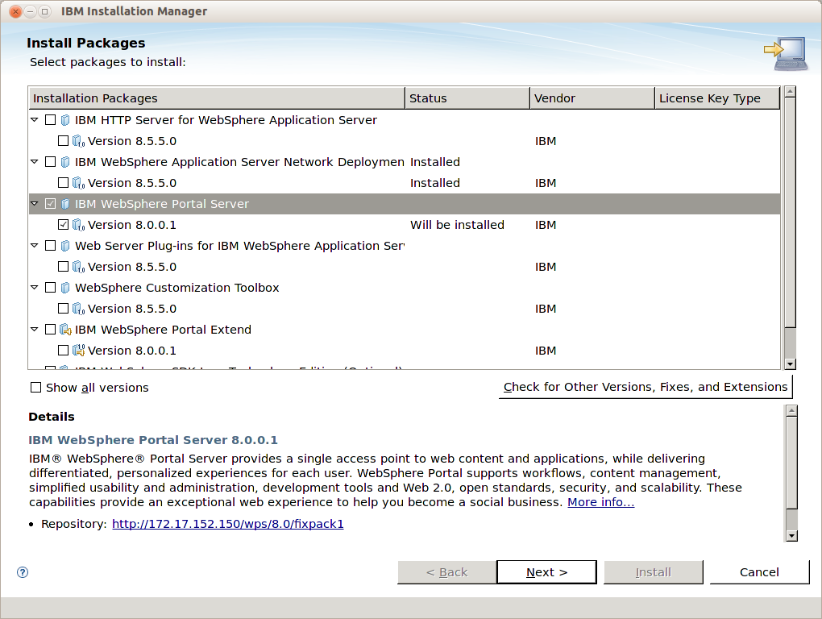Viewport: 822px width, 619px height.
Task: Click the package list scrollbar down arrow
Action: pos(790,364)
